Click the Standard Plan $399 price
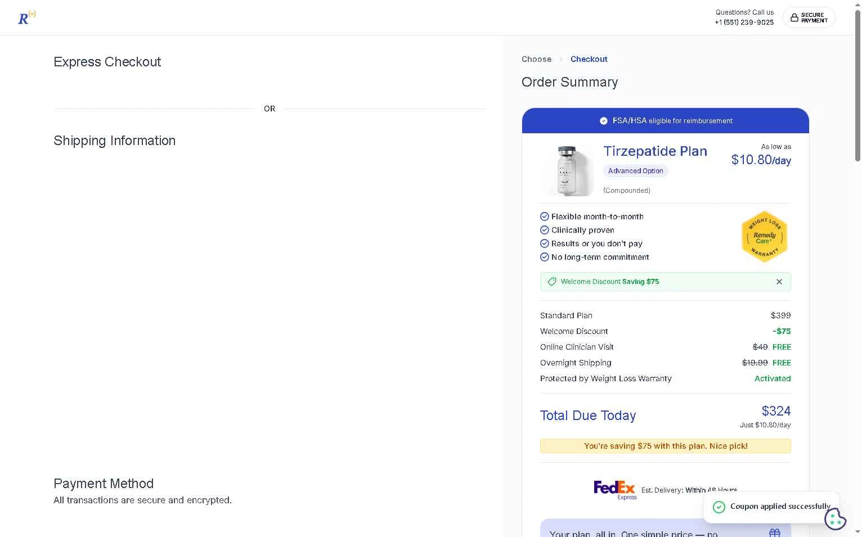Viewport: 862px width, 537px height. tap(780, 315)
